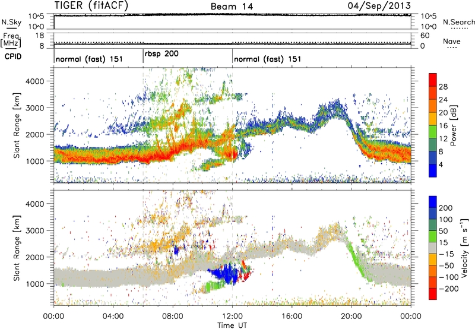The height and width of the screenshot is (329, 475).
Task: Click the top red segment of Power colorbar
Action: (x=433, y=80)
